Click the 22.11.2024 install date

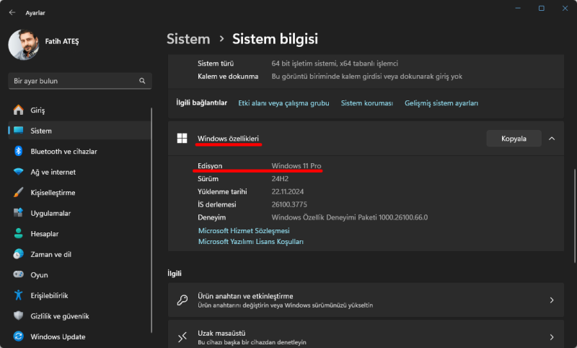[x=287, y=191]
